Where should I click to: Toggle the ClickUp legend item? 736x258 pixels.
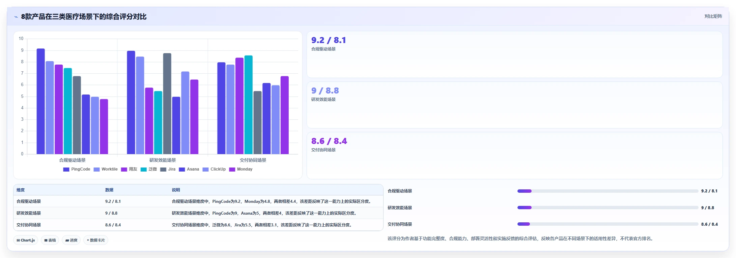(214, 169)
